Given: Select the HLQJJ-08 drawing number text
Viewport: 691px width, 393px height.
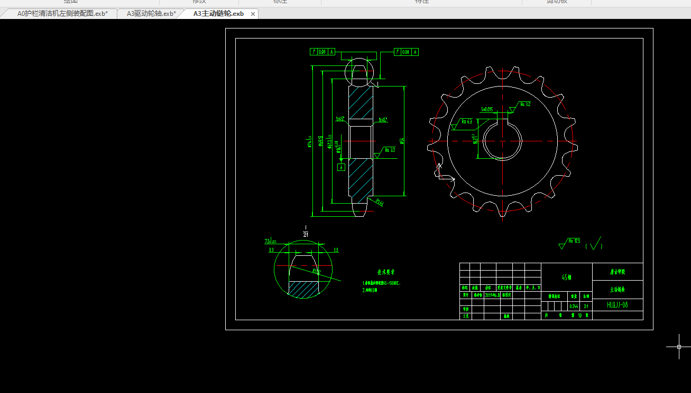Looking at the screenshot, I should pos(618,305).
